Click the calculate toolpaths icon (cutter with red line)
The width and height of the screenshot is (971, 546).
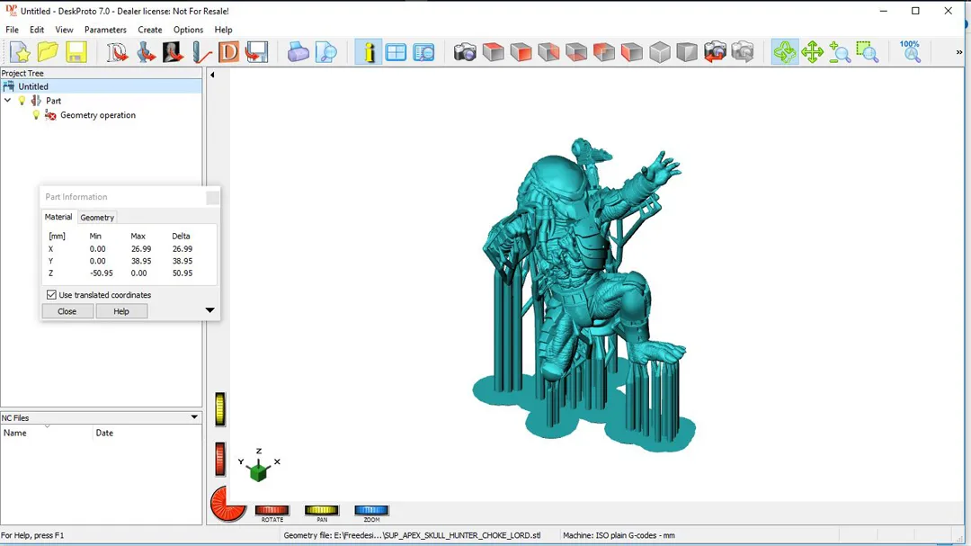[x=200, y=52]
